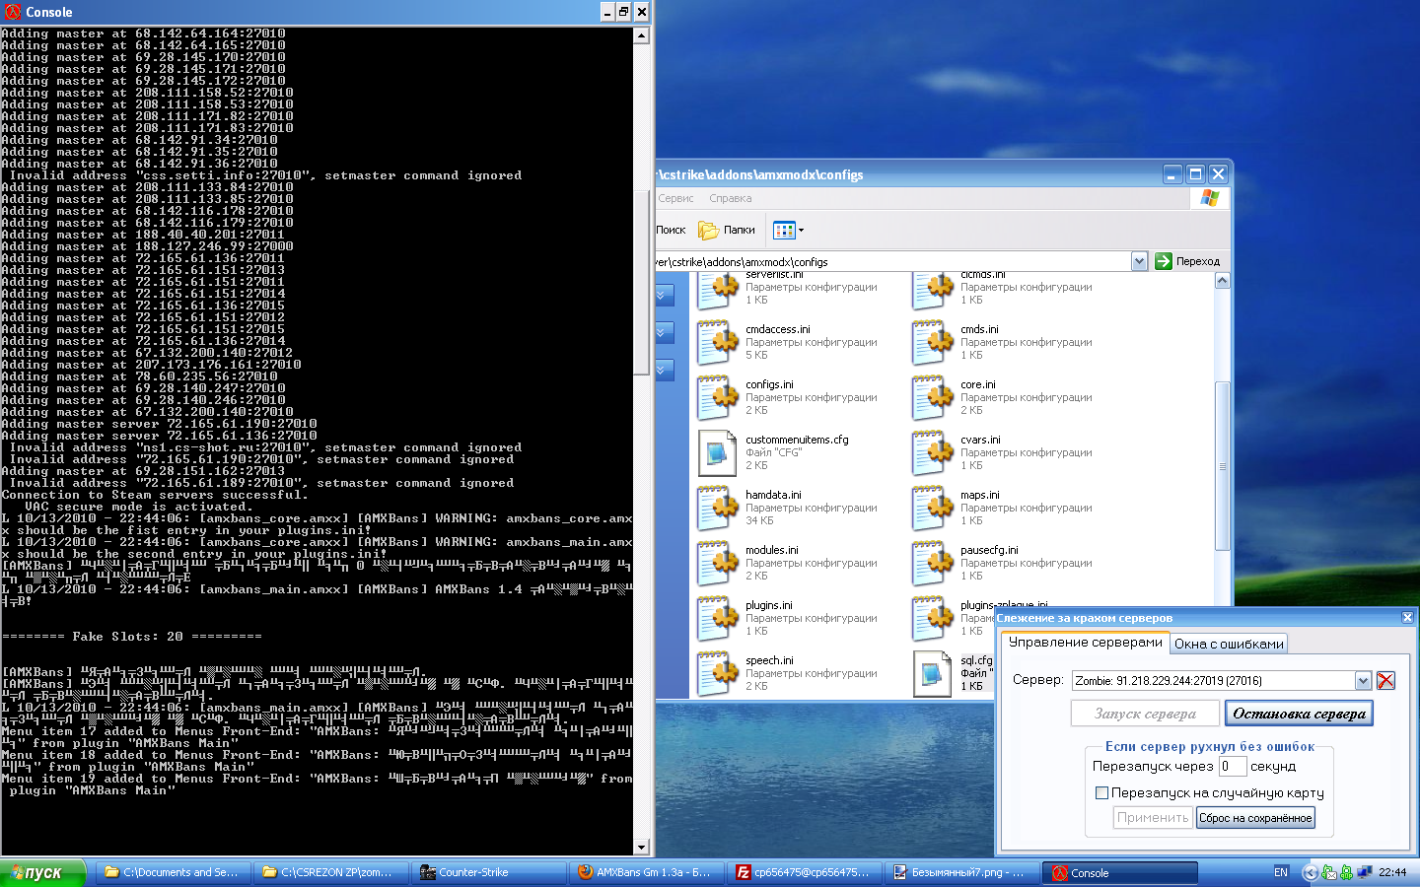The width and height of the screenshot is (1420, 887).
Task: Select the hamdata.ini file name
Action: click(773, 495)
